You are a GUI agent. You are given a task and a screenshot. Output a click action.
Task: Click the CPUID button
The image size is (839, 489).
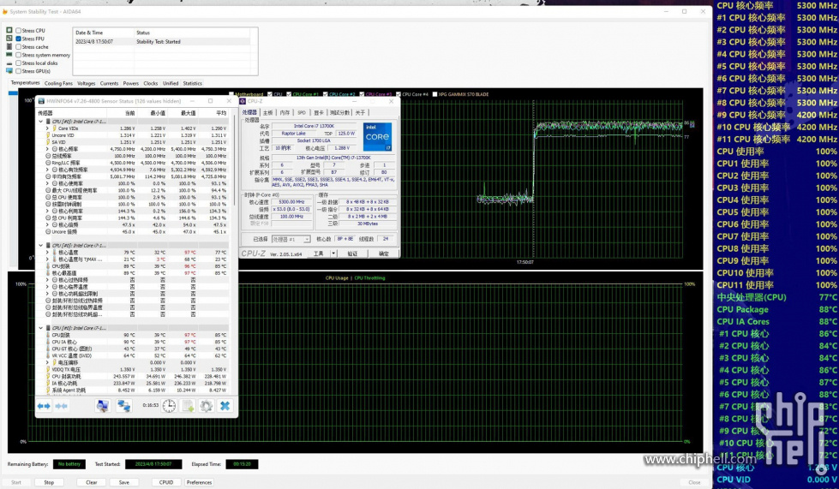coord(166,482)
